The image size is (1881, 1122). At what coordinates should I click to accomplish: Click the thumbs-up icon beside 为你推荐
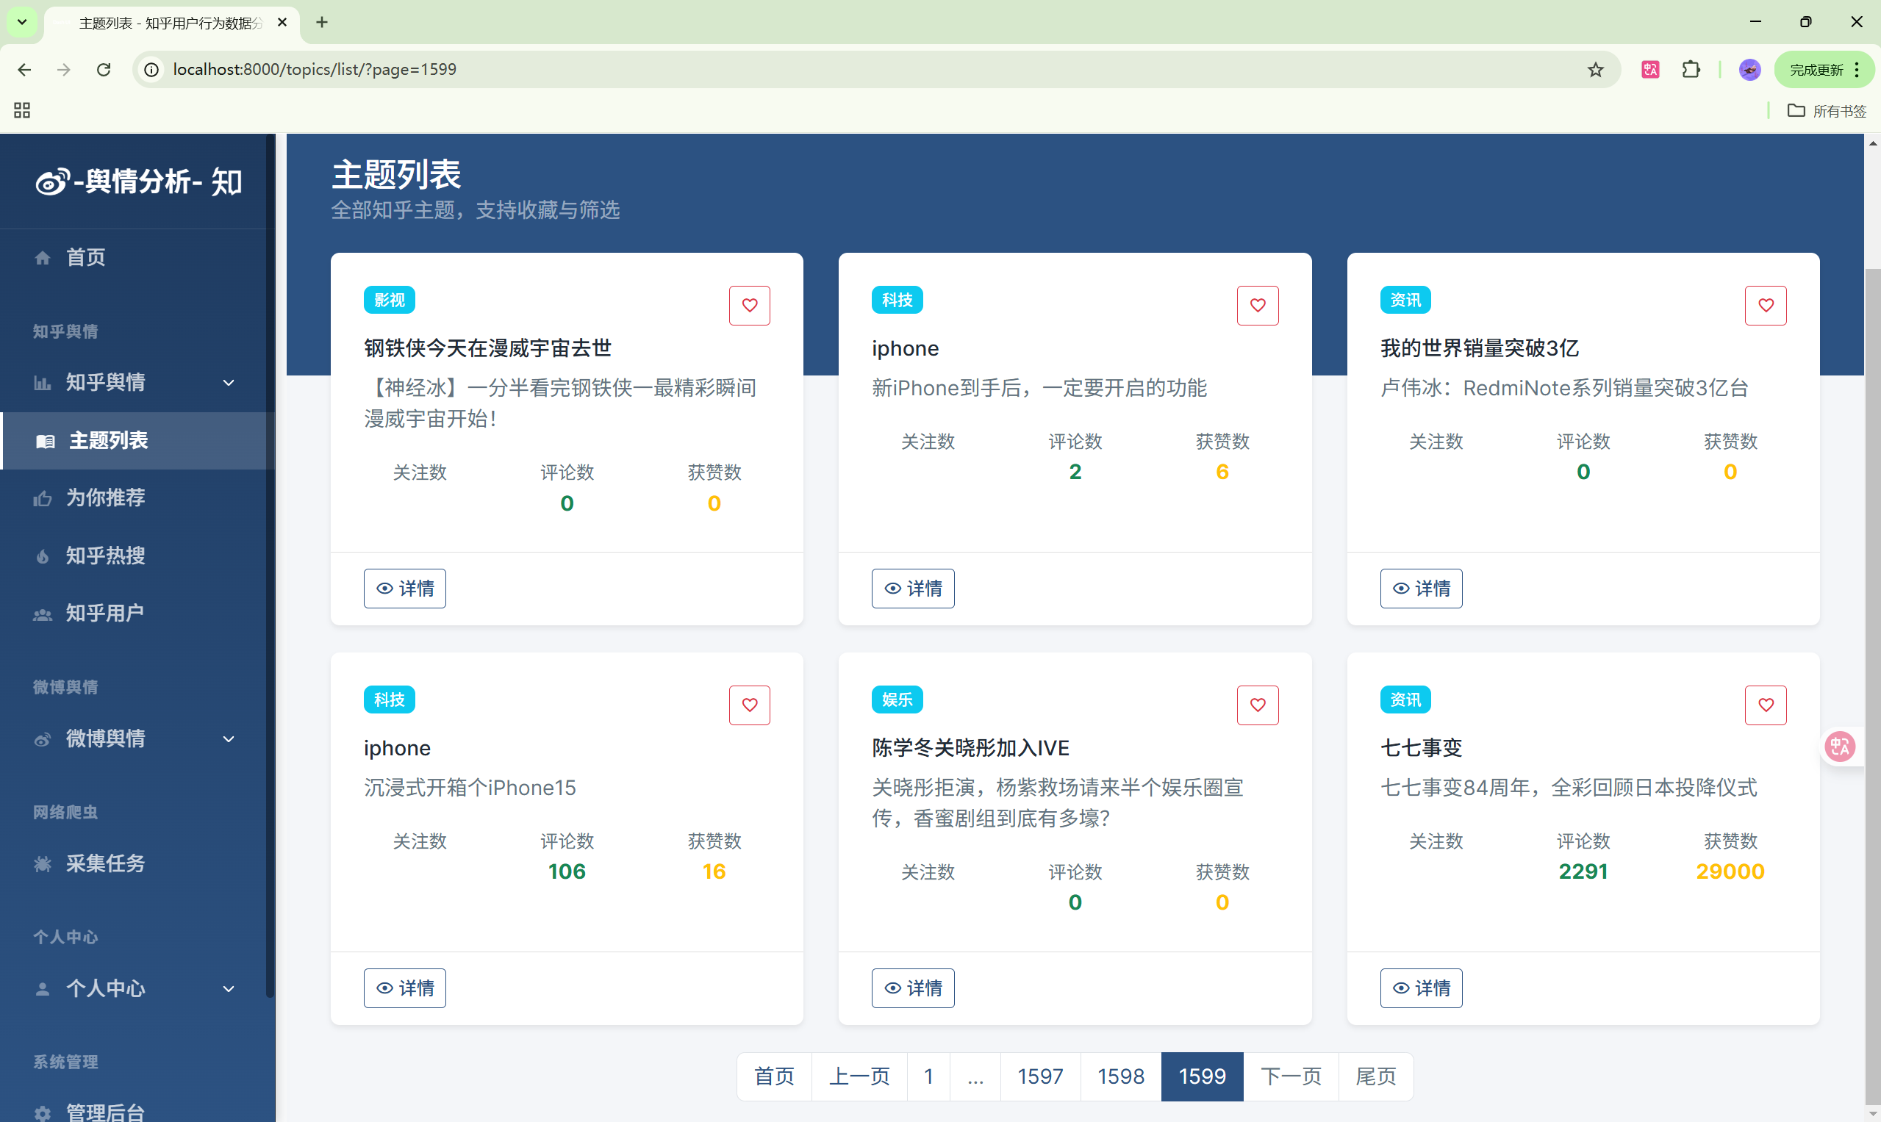(x=43, y=498)
